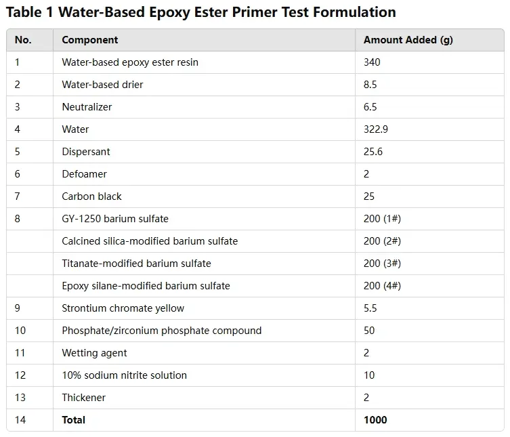This screenshot has width=510, height=437.
Task: Click the bold total value 1000
Action: tap(375, 420)
